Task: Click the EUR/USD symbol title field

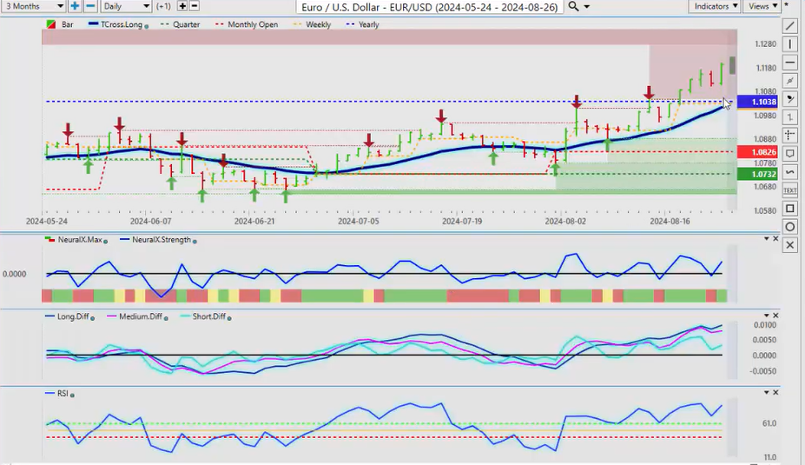Action: 428,6
